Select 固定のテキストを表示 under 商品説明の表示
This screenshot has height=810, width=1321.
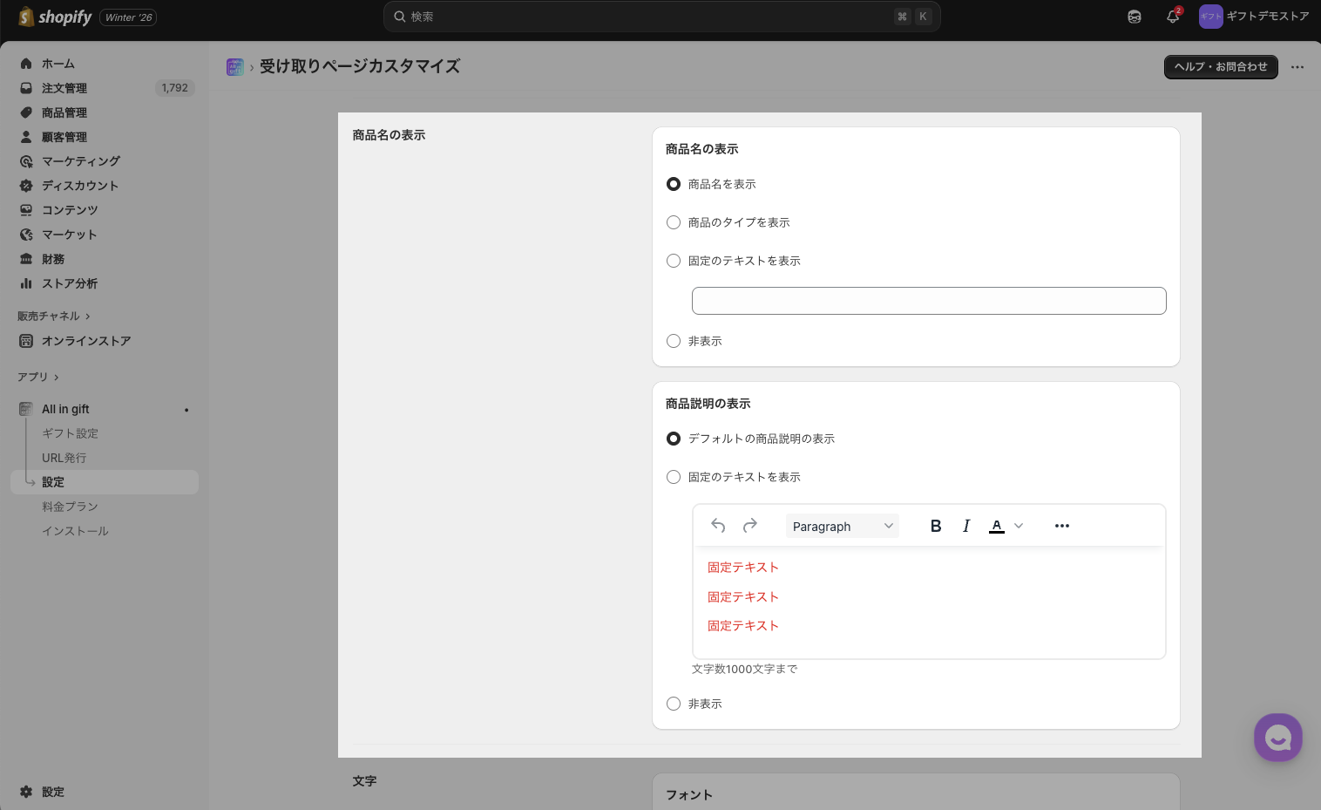674,477
